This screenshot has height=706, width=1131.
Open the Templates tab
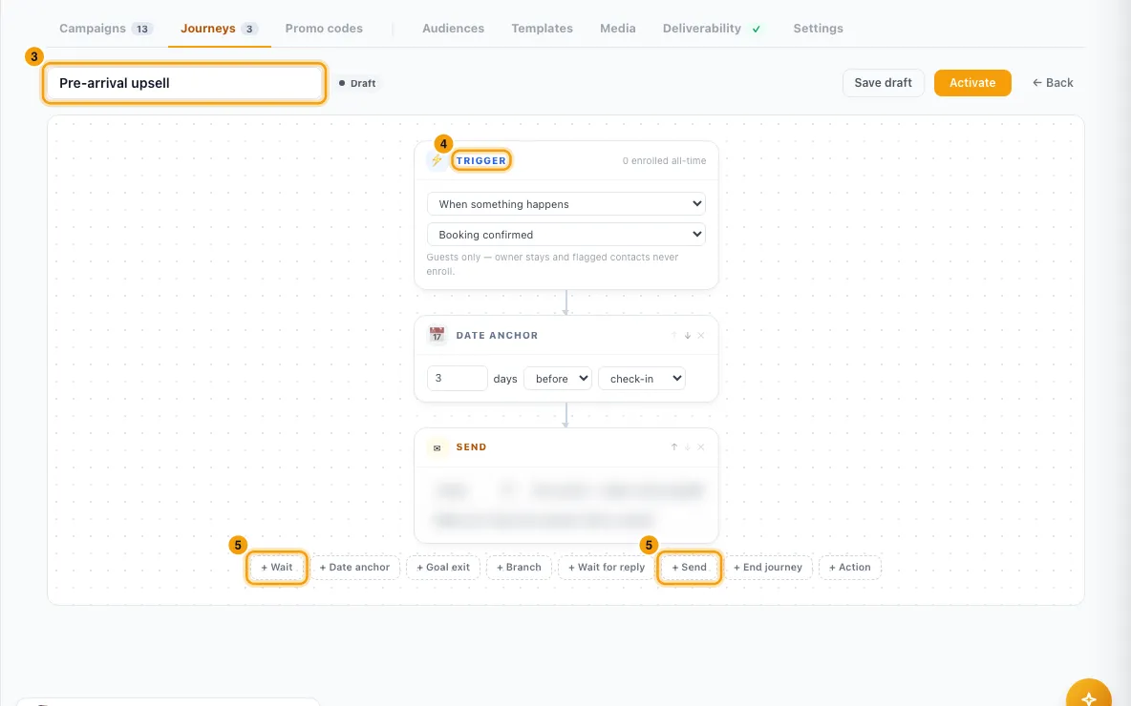coord(542,28)
